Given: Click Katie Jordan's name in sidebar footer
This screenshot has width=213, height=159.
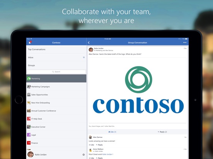Looking at the screenshot, I should pos(41,154).
